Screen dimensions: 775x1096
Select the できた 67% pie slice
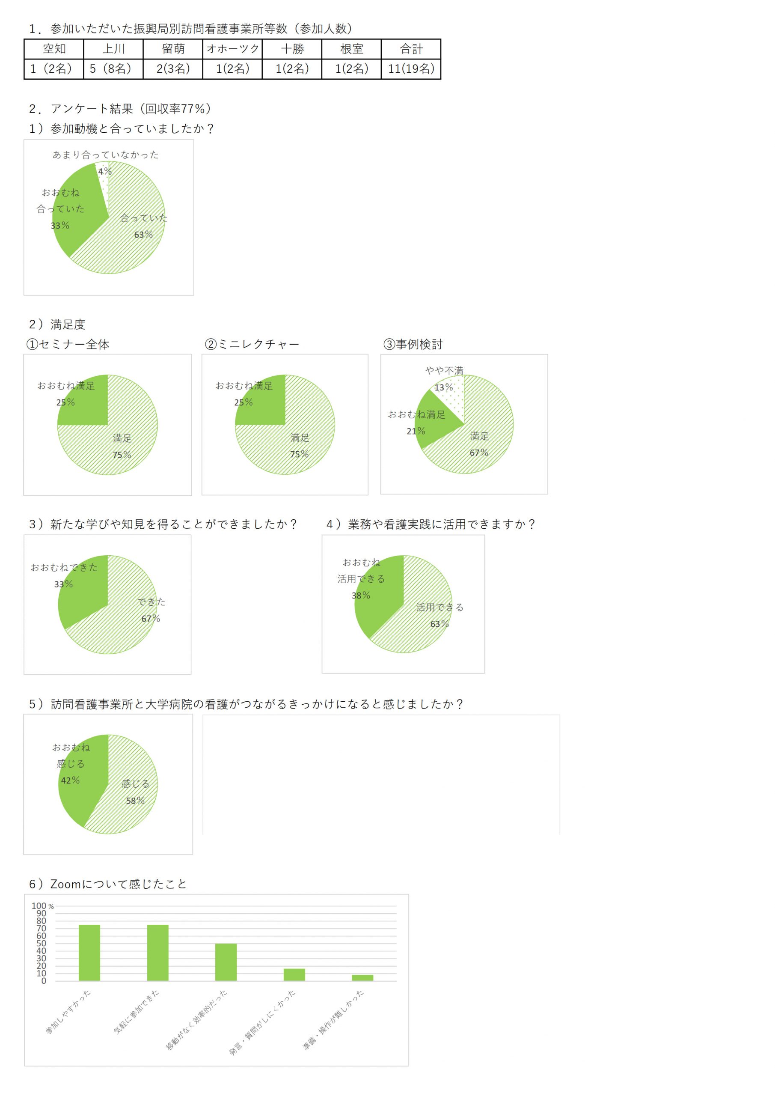(129, 616)
